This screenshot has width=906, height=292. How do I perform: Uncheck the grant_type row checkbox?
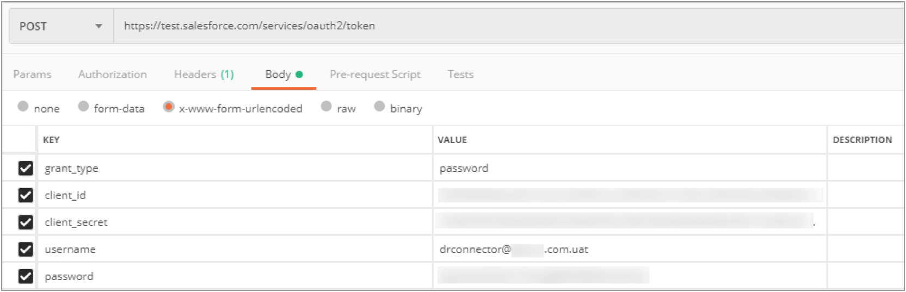coord(26,168)
